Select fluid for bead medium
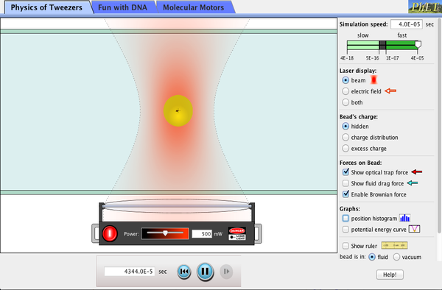This screenshot has width=442, height=290. 372,257
